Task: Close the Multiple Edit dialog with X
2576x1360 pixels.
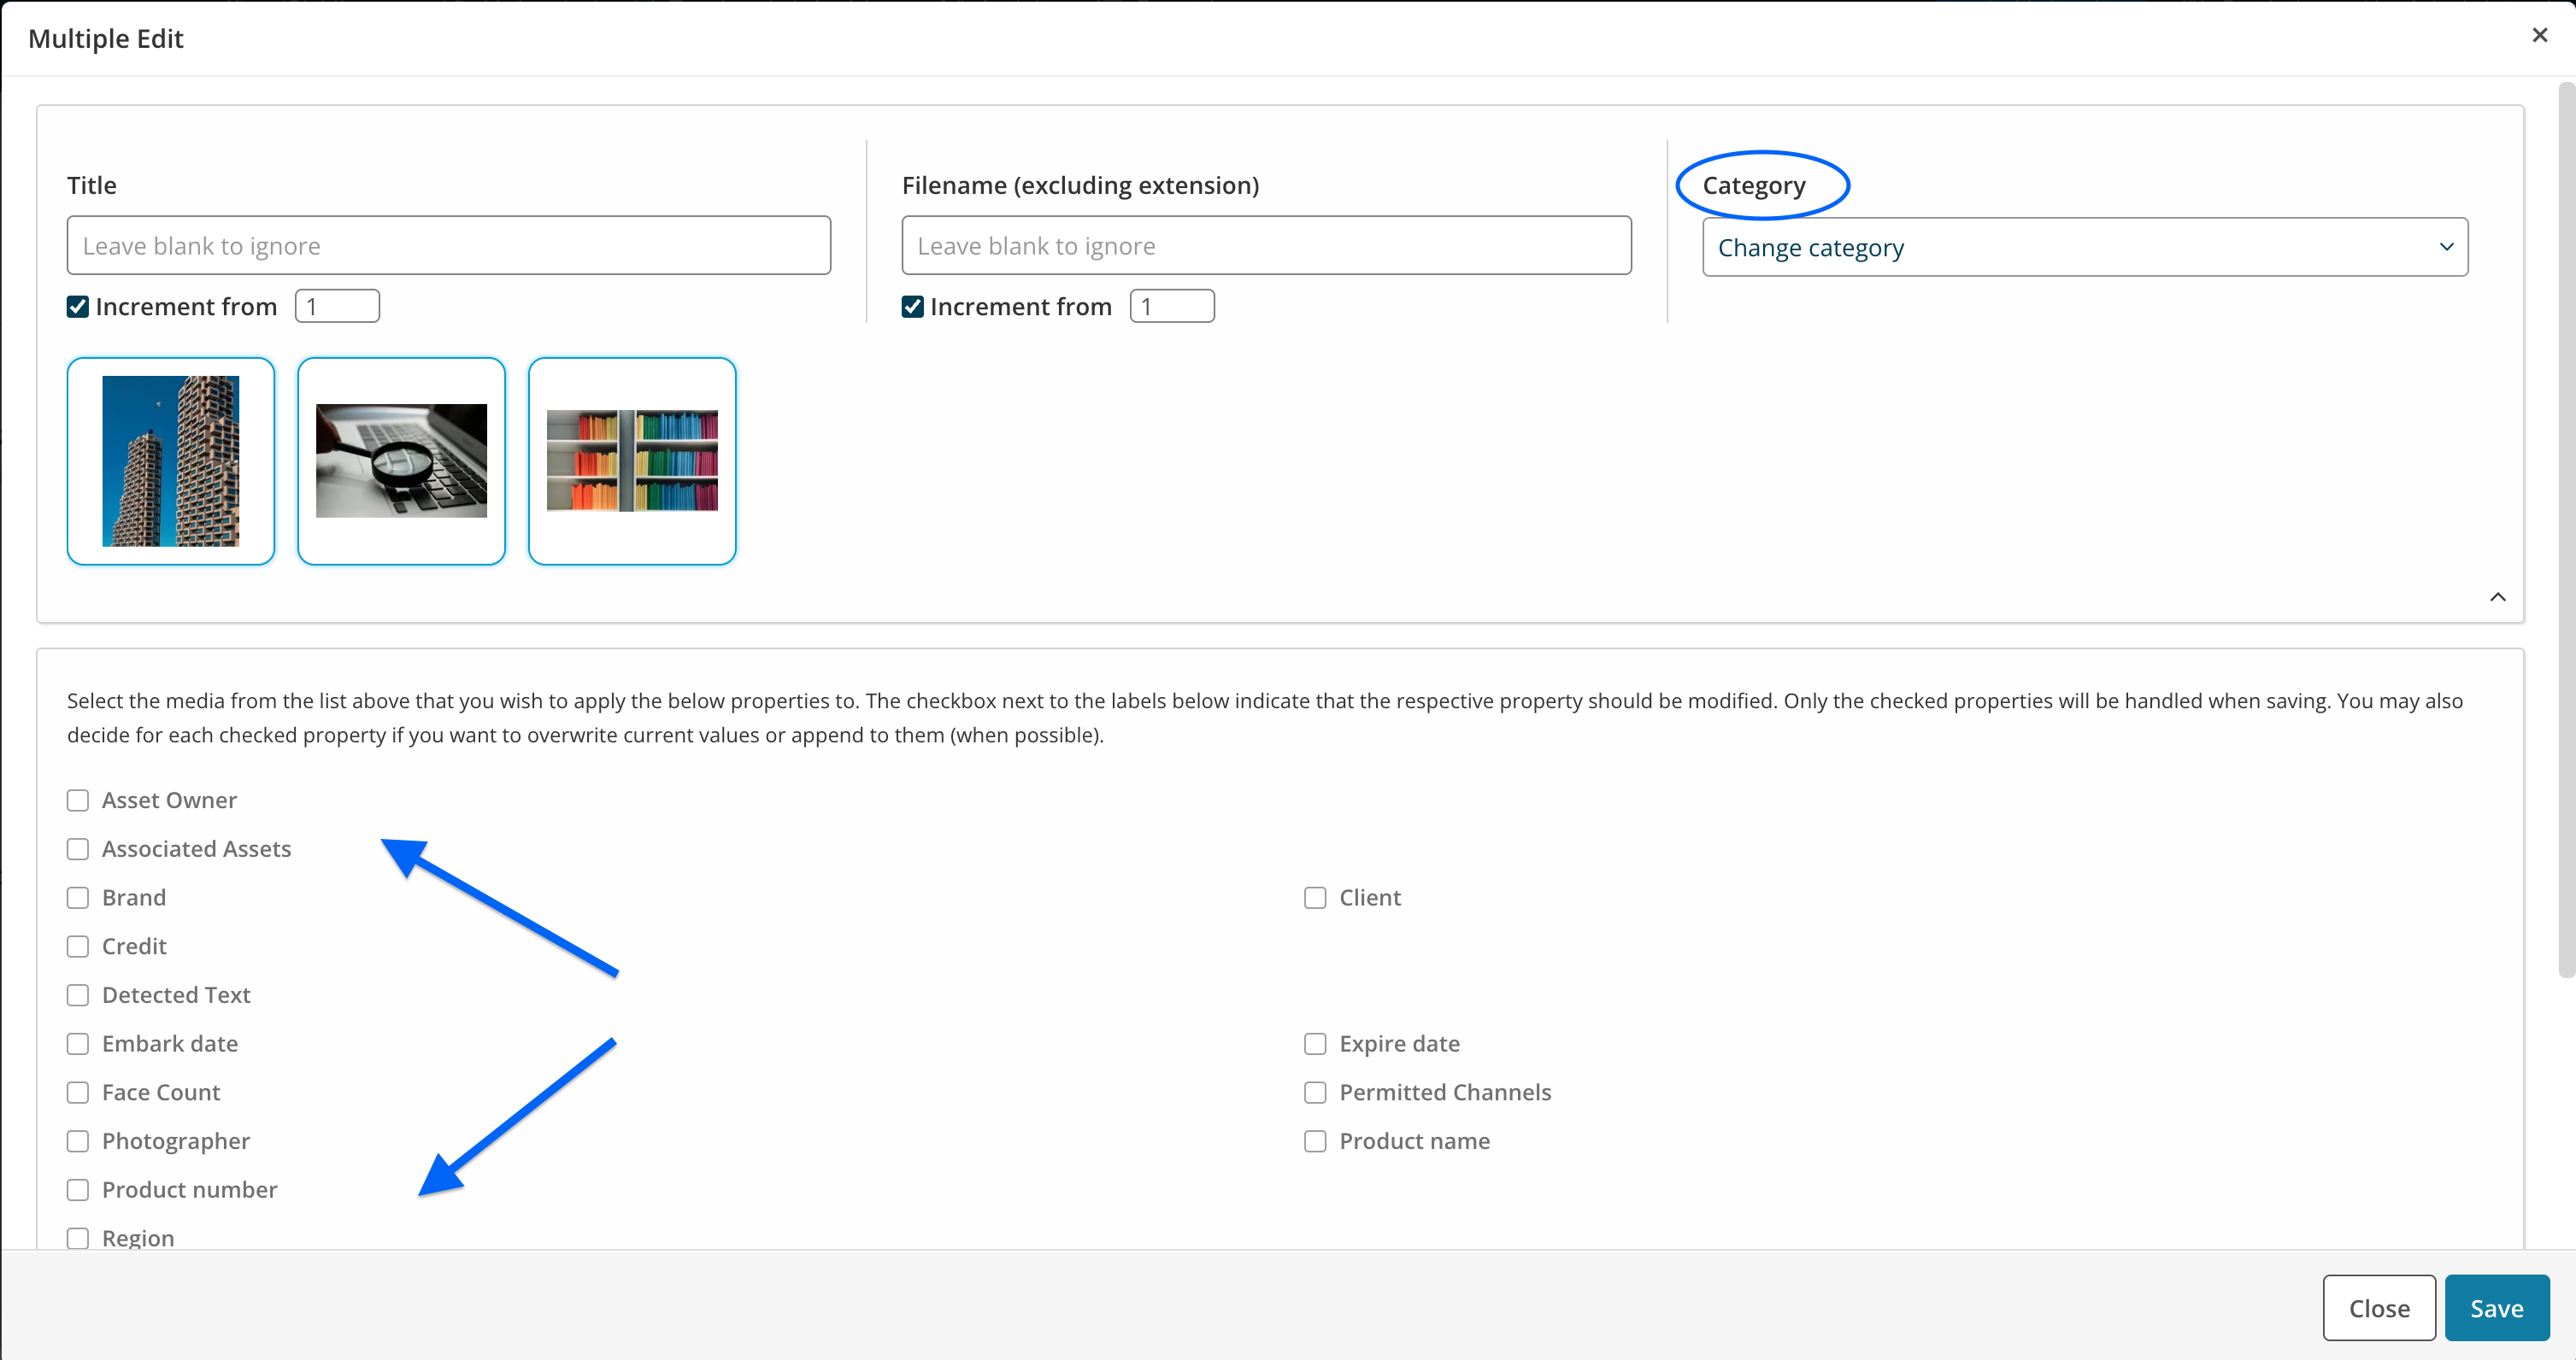Action: coord(2539,35)
